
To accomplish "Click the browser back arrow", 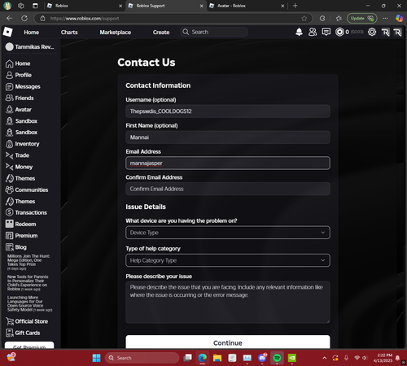I will tap(10, 18).
